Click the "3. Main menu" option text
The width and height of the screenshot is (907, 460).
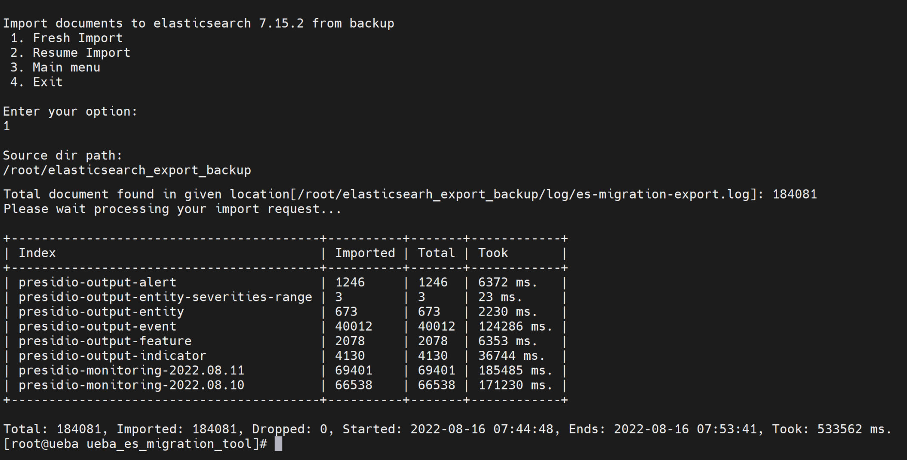click(55, 67)
